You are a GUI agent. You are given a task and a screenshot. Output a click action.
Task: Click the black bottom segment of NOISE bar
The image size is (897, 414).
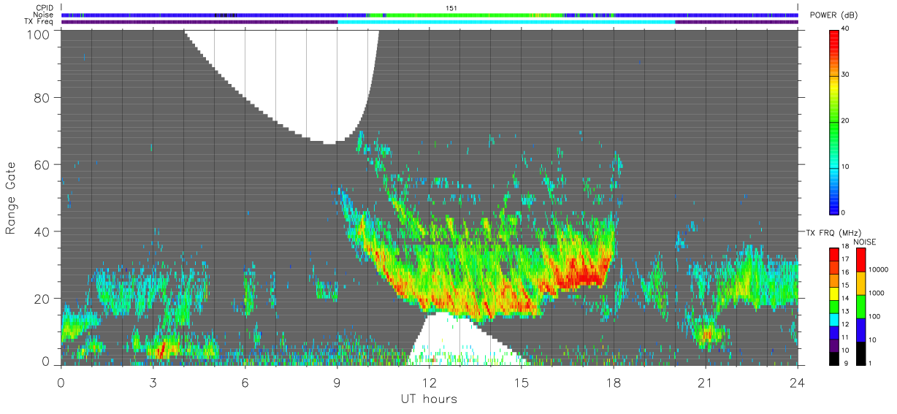pos(860,353)
